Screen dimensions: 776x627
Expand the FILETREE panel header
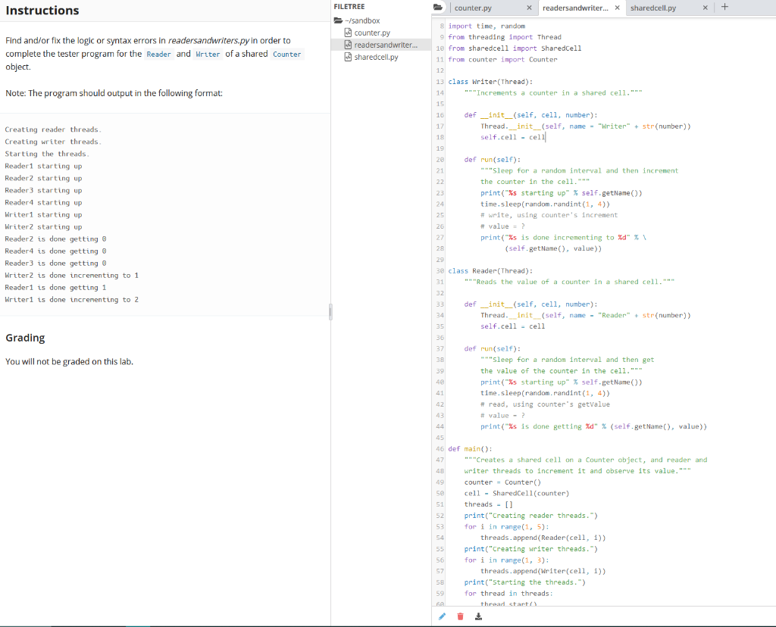349,6
